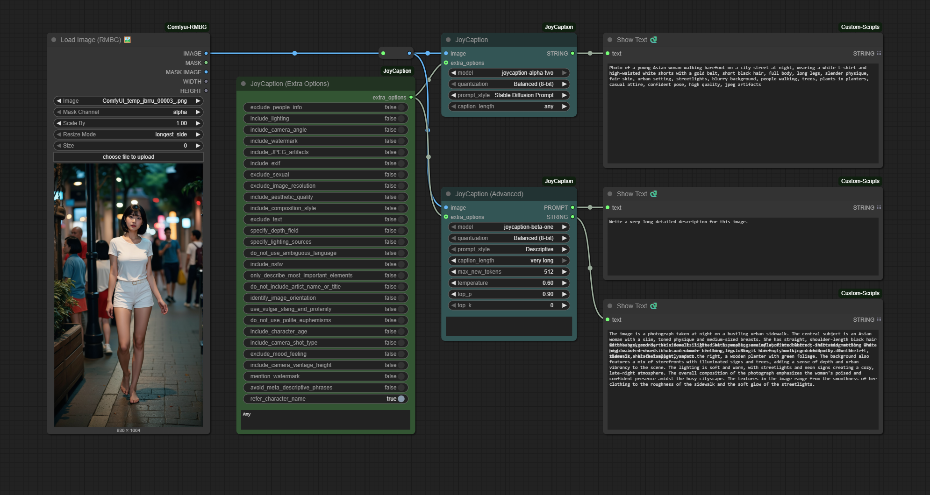930x495 pixels.
Task: Cycle the model using its right arrow
Action: coord(565,73)
